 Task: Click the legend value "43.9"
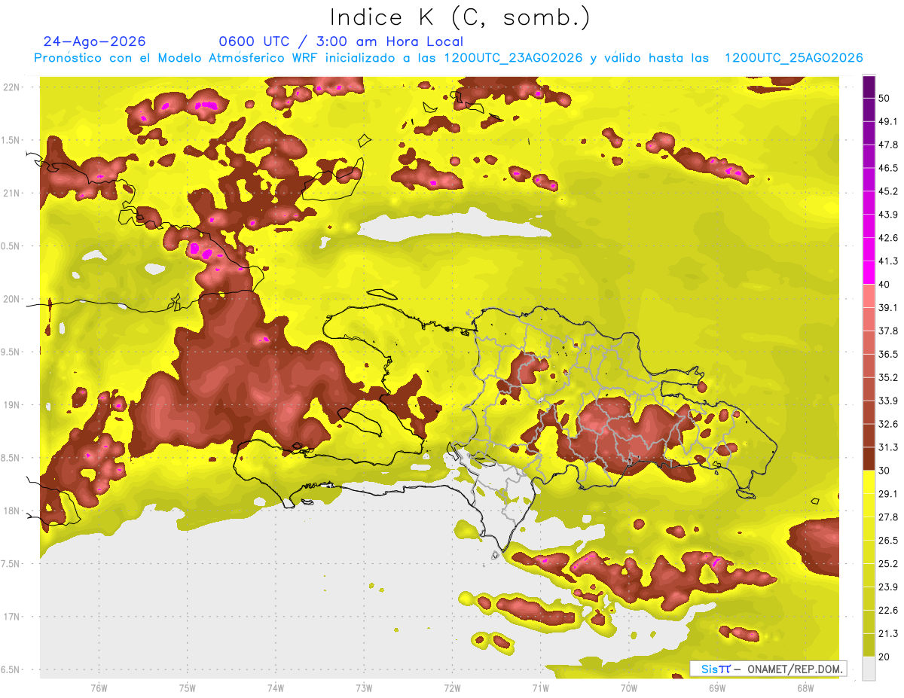coord(887,215)
